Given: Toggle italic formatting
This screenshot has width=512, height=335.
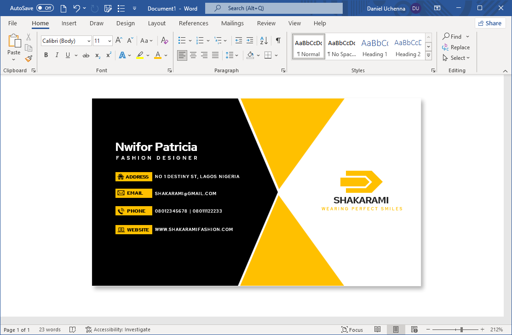Looking at the screenshot, I should point(57,55).
